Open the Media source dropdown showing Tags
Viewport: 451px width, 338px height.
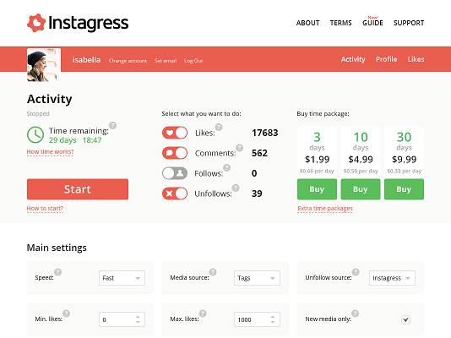[257, 278]
